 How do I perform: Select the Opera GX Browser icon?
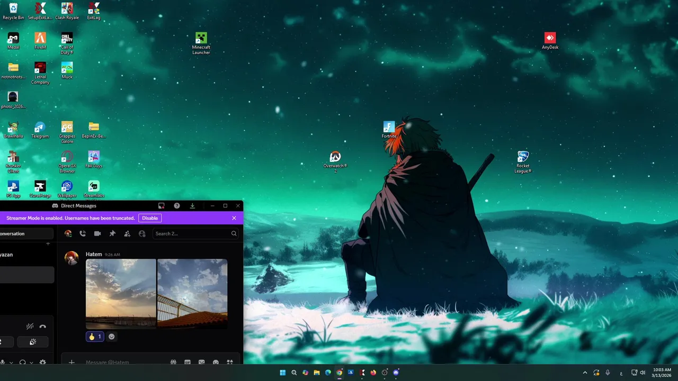point(67,162)
